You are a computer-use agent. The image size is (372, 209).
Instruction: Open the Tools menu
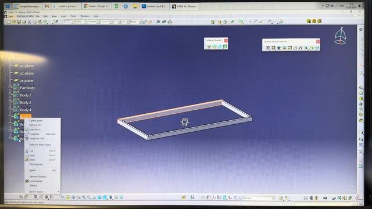click(73, 16)
